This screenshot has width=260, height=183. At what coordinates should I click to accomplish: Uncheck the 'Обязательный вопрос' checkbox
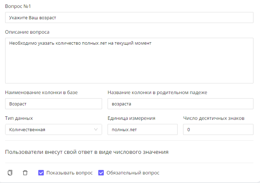pyautogui.click(x=101, y=173)
